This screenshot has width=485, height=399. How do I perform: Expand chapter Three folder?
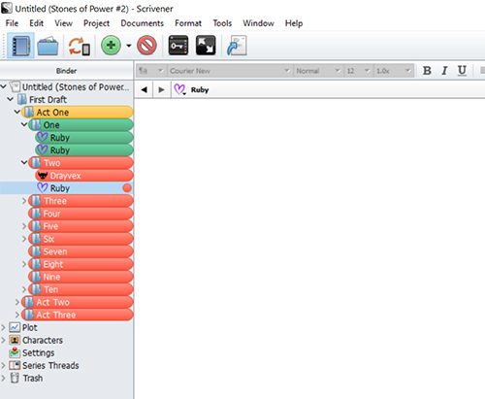[x=24, y=201]
